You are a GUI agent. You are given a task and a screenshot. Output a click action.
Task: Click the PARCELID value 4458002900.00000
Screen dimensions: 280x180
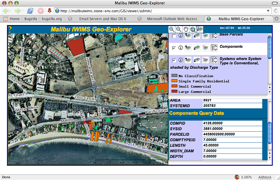click(x=219, y=134)
